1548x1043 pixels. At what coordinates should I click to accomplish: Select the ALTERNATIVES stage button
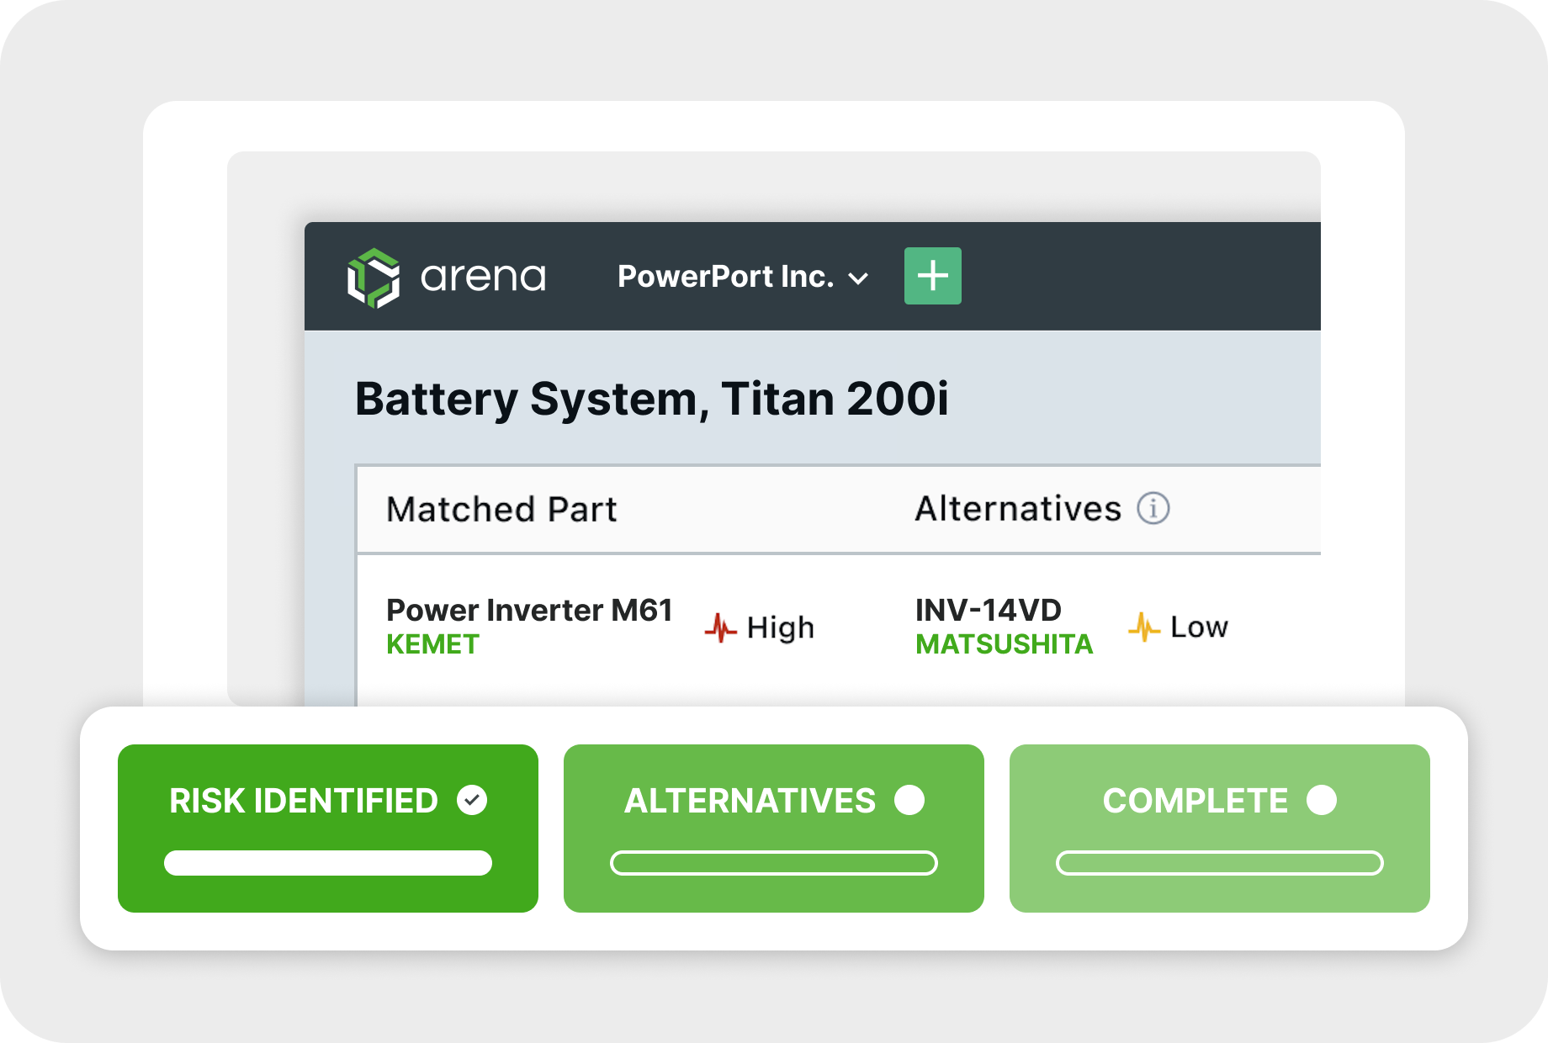(x=773, y=829)
